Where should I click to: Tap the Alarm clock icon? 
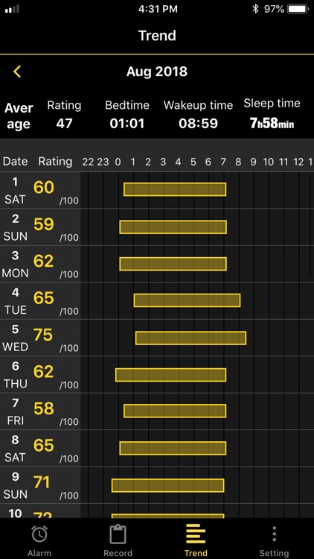click(x=39, y=534)
